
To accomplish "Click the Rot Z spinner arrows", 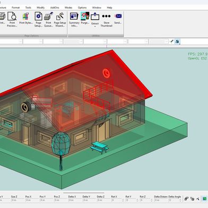I will click(152, 200).
